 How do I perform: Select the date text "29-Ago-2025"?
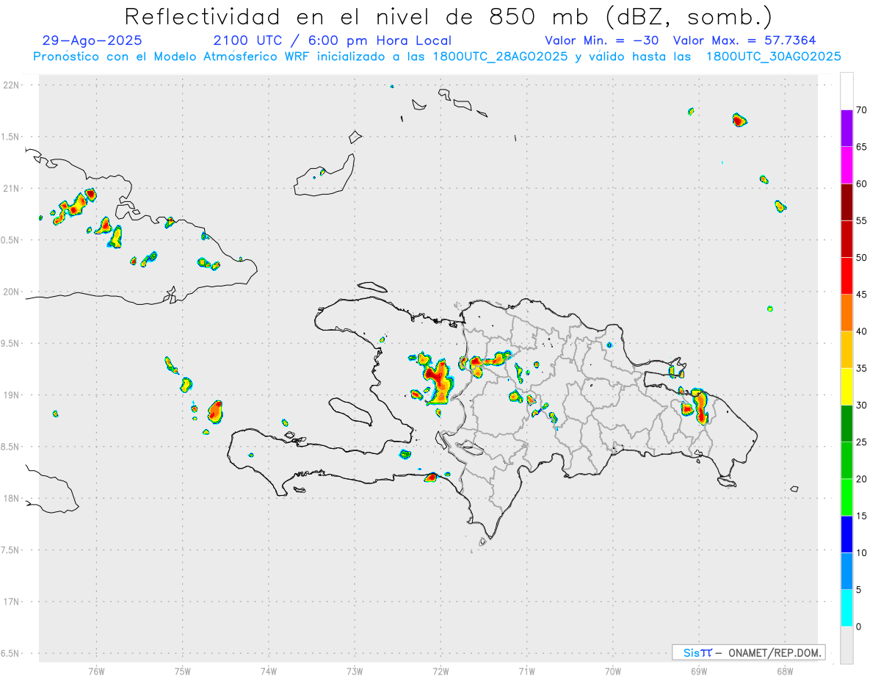click(x=92, y=40)
